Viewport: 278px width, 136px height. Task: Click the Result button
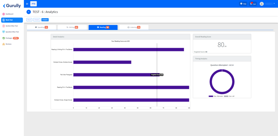coord(29,20)
